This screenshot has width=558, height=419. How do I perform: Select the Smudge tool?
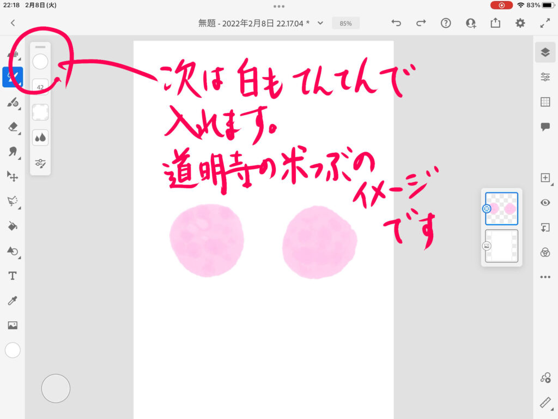[13, 151]
